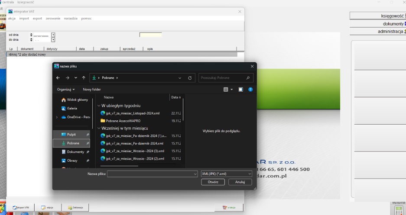Image resolution: width=406 pixels, height=215 pixels.
Task: Create a new folder with Nowy folder
Action: [x=92, y=90]
